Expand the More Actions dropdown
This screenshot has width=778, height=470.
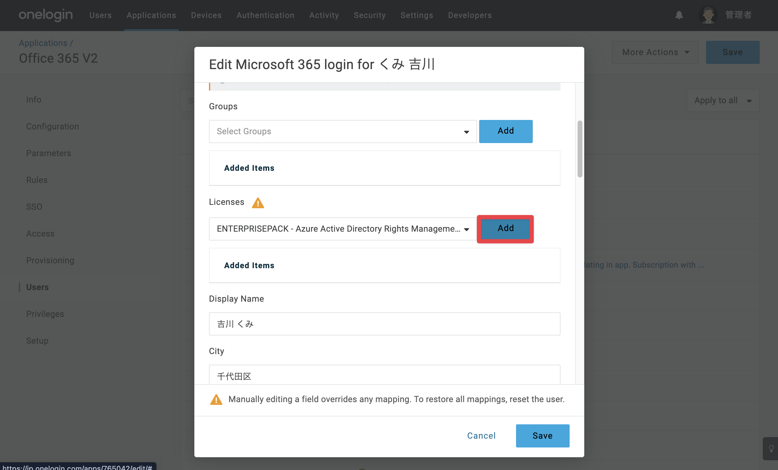click(x=655, y=52)
